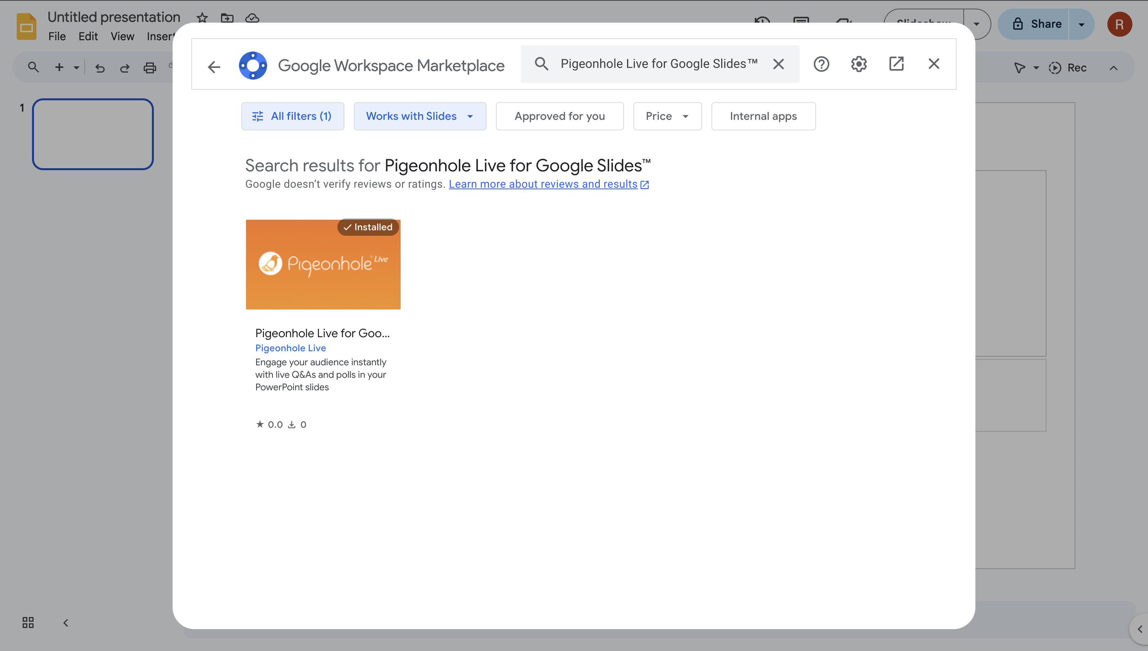Click the search magnifier in Marketplace search
1148x651 pixels.
[541, 64]
